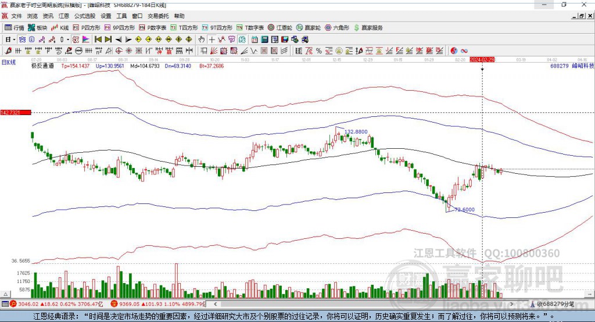Expand the candle style dropdown arrow

68,40
